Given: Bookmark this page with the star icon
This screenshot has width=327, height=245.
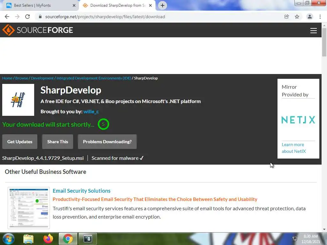Looking at the screenshot, I should click(297, 17).
